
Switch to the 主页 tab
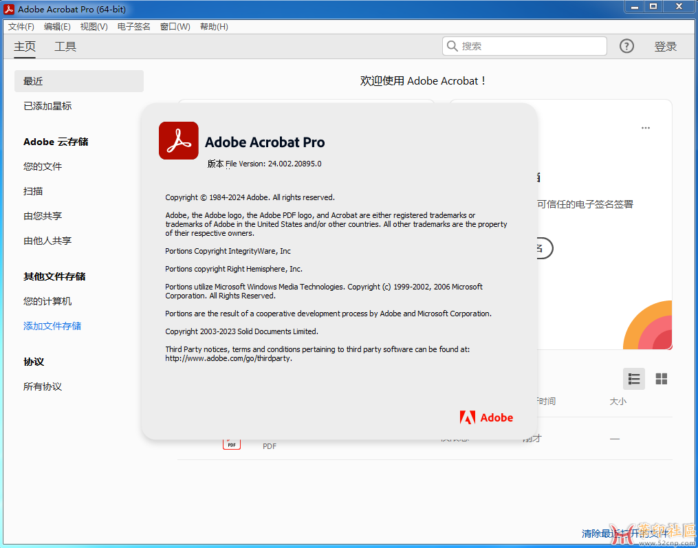(x=25, y=46)
